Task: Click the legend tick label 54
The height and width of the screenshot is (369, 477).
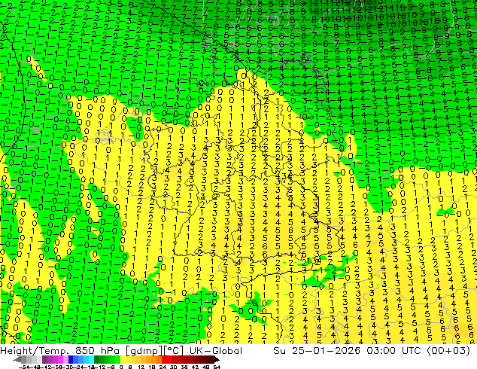Action: click(x=217, y=367)
